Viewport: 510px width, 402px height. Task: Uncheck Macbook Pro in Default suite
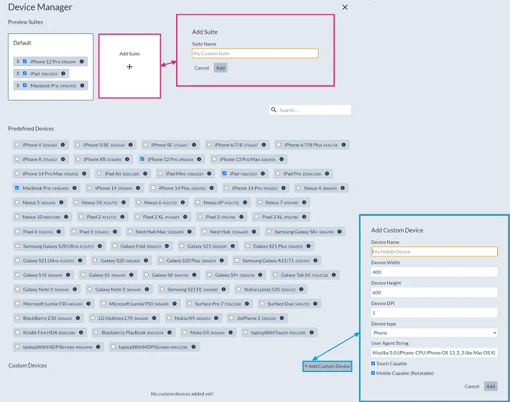pos(25,85)
